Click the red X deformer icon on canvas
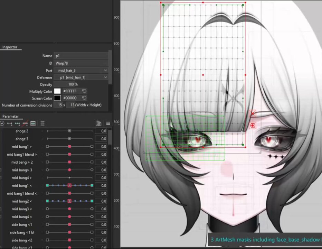 click(x=253, y=113)
